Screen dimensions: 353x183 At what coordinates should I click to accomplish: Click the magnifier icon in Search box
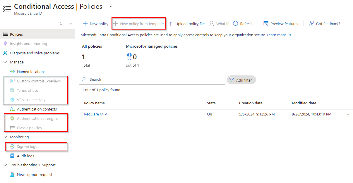pos(84,79)
